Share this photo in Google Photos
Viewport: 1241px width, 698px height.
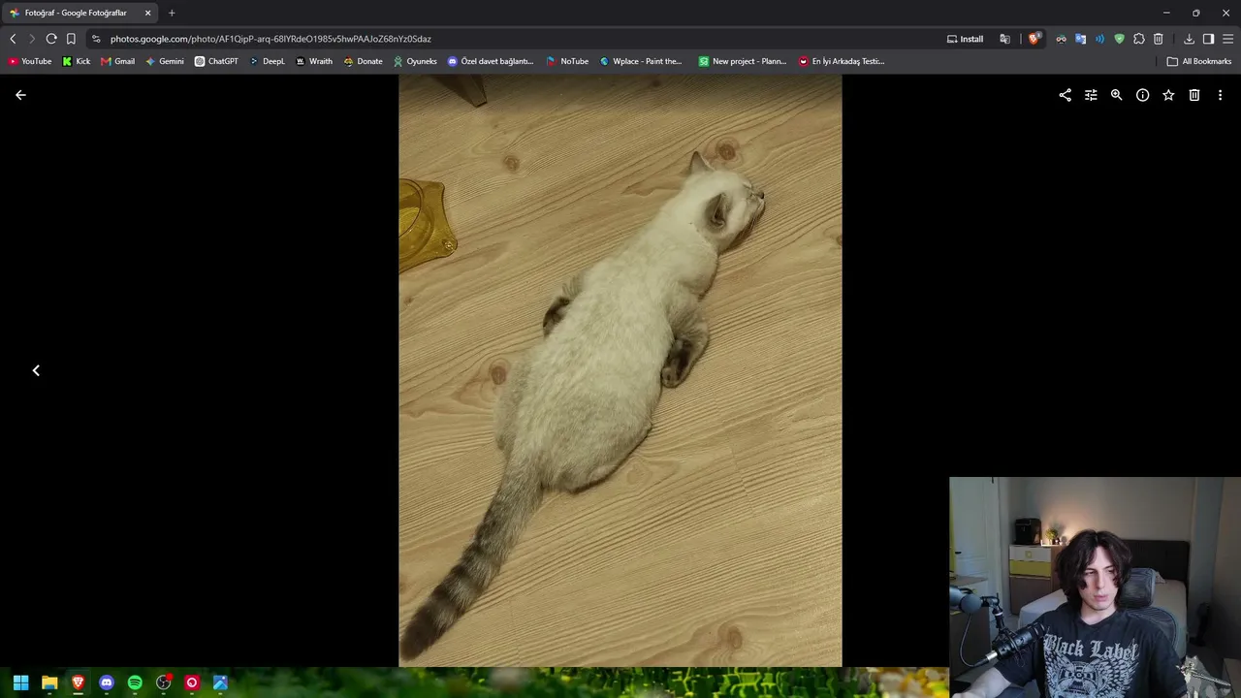tap(1065, 95)
